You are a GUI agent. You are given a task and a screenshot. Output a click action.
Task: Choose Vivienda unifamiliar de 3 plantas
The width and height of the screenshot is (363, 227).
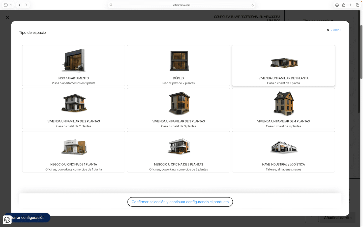point(178,108)
